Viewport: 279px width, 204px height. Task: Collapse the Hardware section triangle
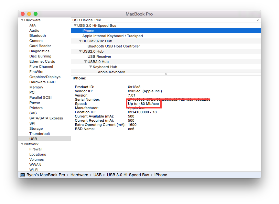pos(22,20)
